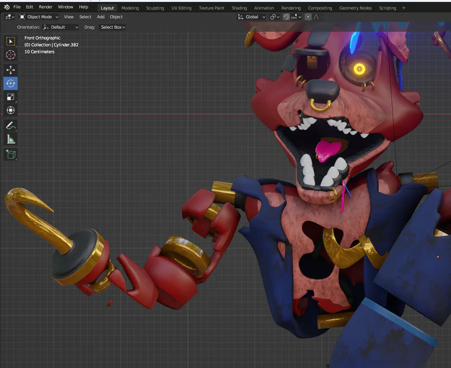Open the viewport Add menu

pos(101,17)
